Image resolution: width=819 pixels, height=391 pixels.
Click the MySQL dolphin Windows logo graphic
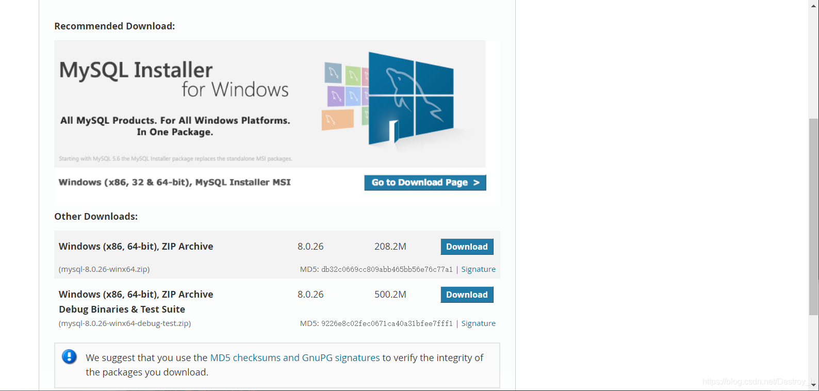pos(411,98)
